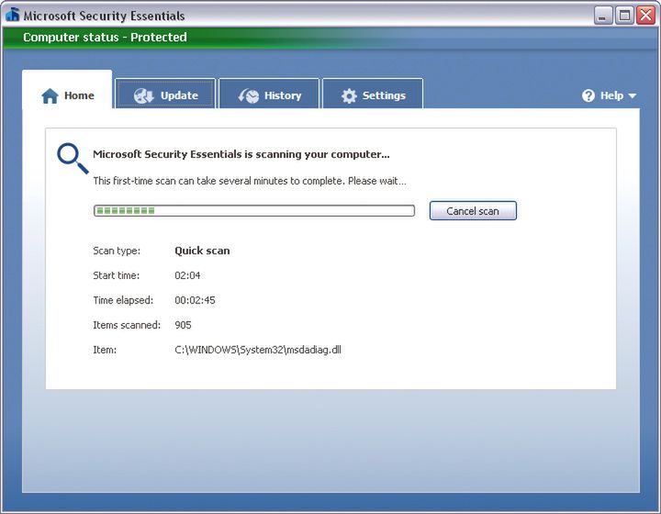Viewport: 661px width, 514px height.
Task: Open the Settings tab label
Action: [x=384, y=95]
